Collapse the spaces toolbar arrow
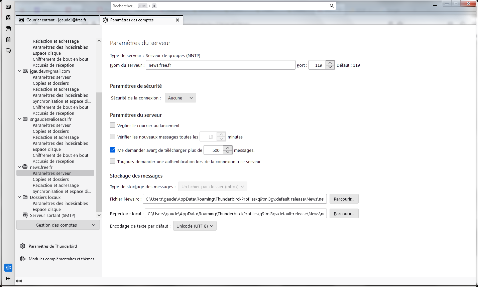Screen dimensions: 478x287 point(8,278)
